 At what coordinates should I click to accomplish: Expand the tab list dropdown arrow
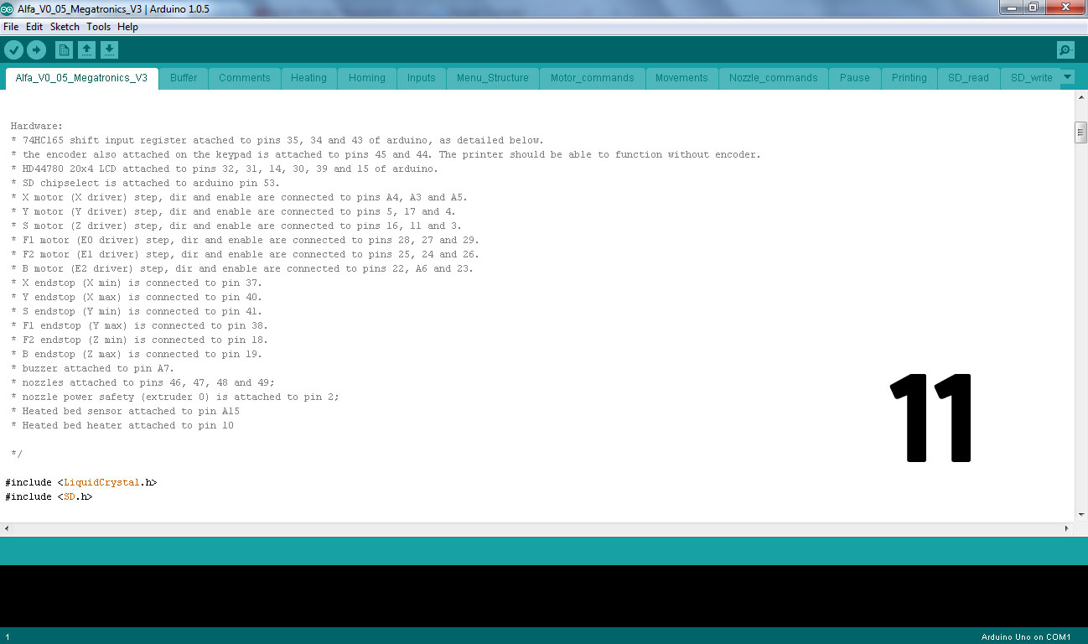(x=1067, y=77)
